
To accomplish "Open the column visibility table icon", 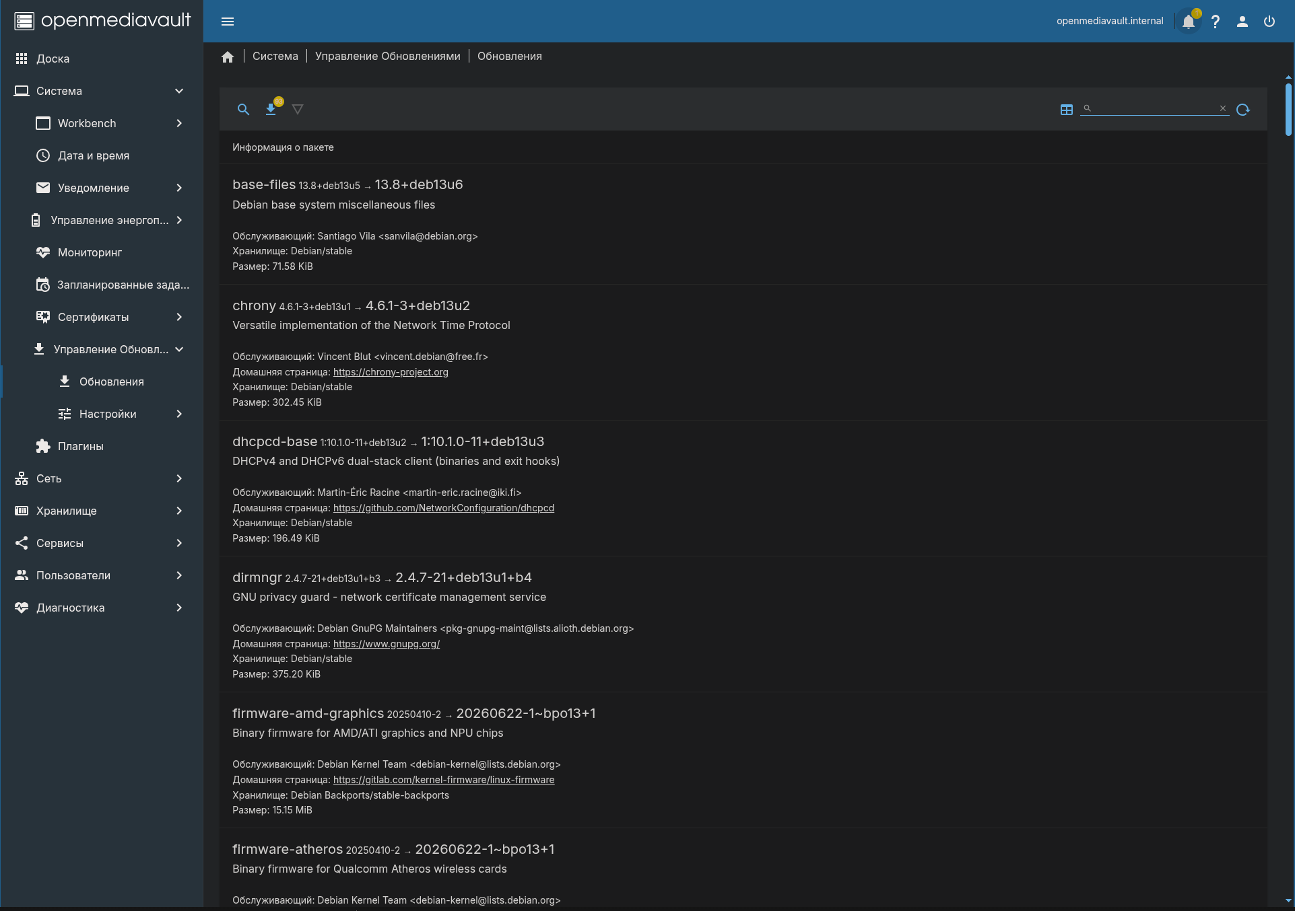I will point(1067,109).
